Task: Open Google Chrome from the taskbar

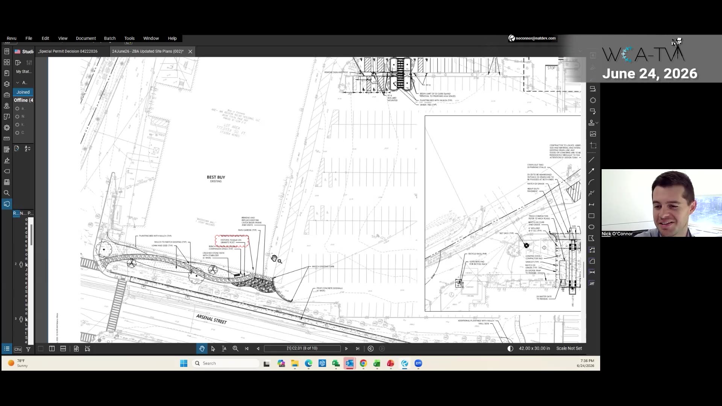Action: pyautogui.click(x=363, y=363)
